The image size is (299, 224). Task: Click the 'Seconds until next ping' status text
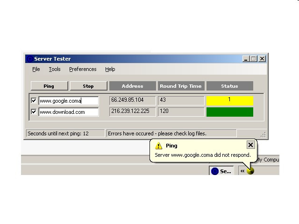click(x=58, y=133)
